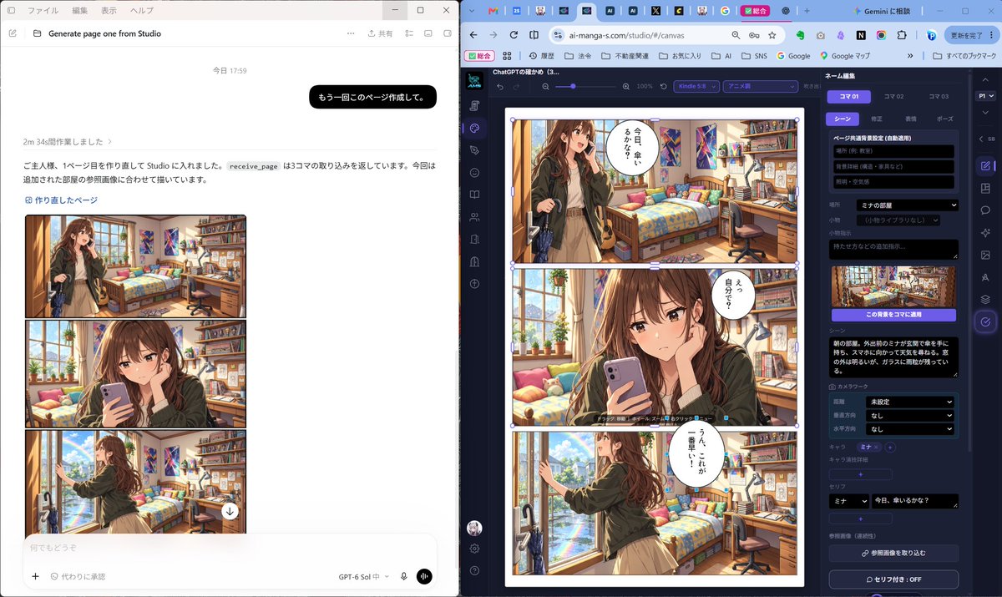The width and height of the screenshot is (1002, 597).
Task: Open the 場所 dropdown showing ミナの部屋
Action: 907,205
